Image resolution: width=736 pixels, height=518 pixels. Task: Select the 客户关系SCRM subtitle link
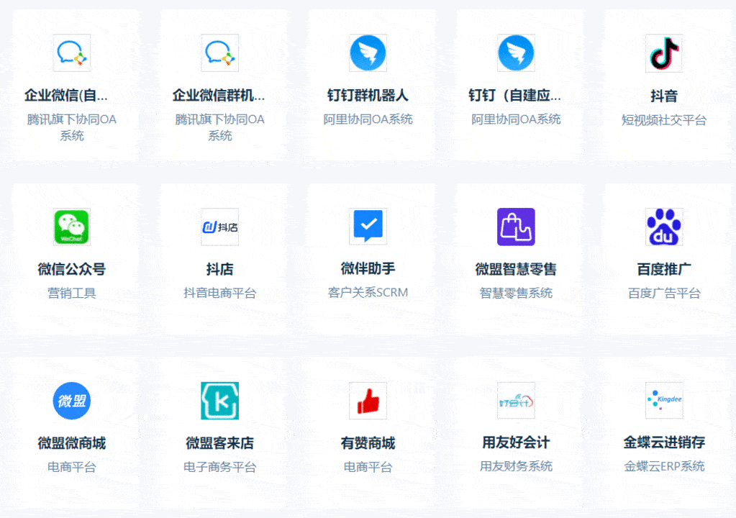coord(368,293)
